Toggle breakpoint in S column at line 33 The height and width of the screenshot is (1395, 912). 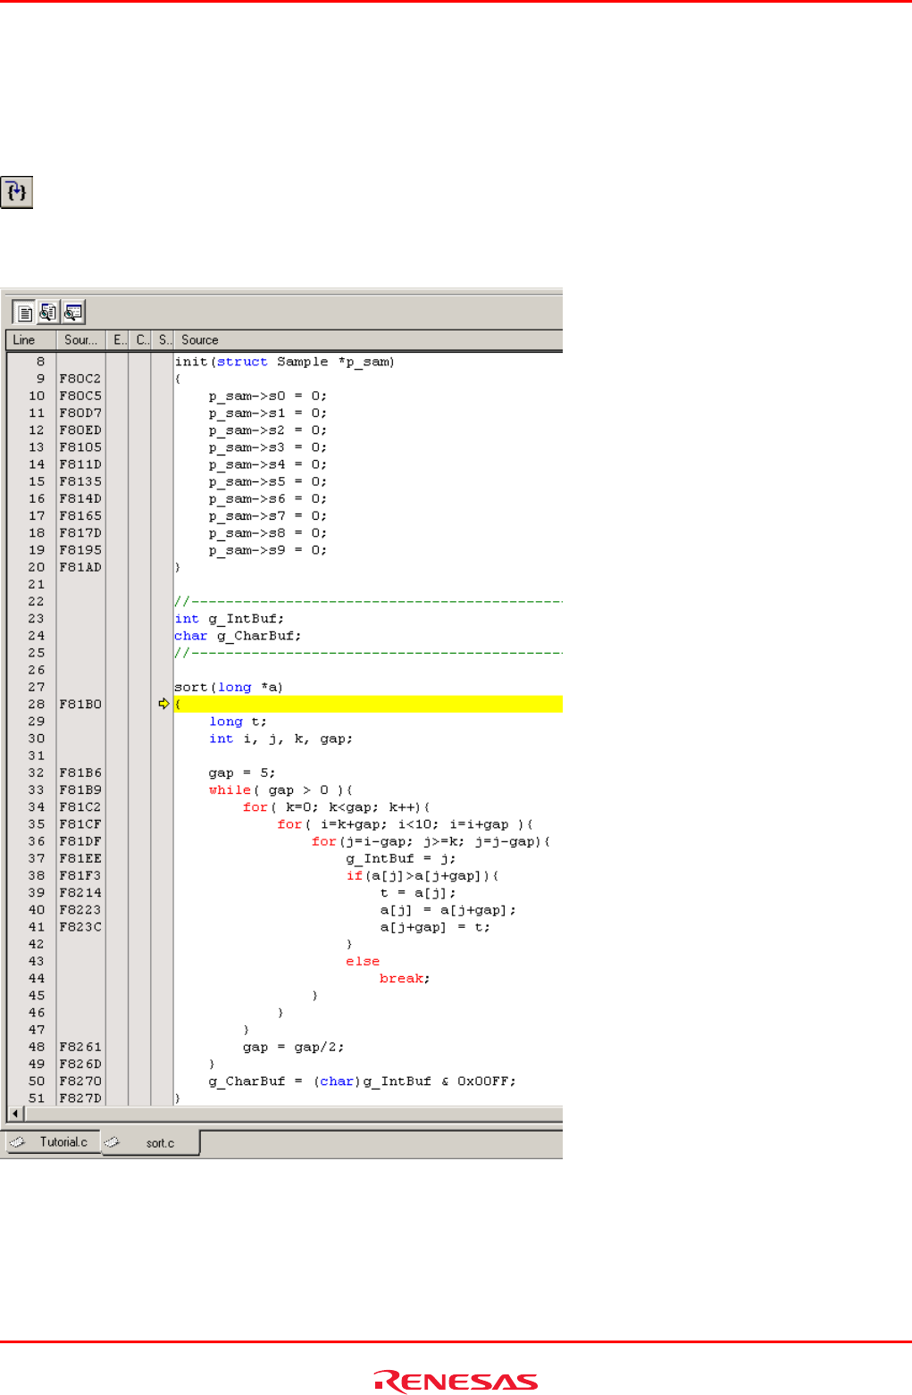pyautogui.click(x=163, y=790)
